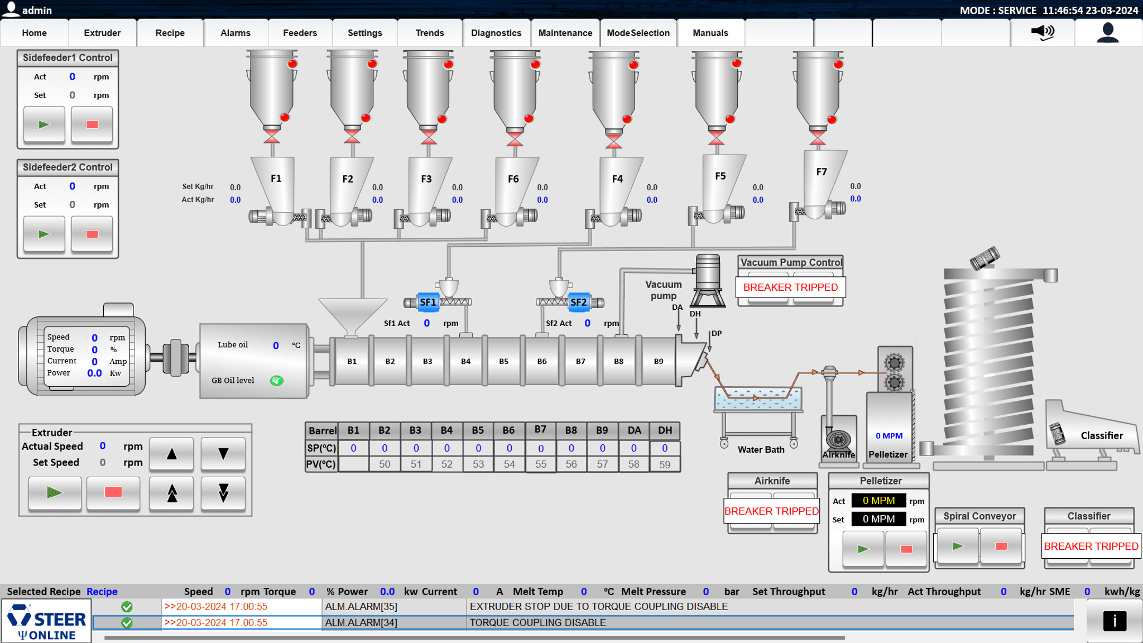The image size is (1143, 643).
Task: Switch to the Diagnostics tab
Action: click(496, 33)
